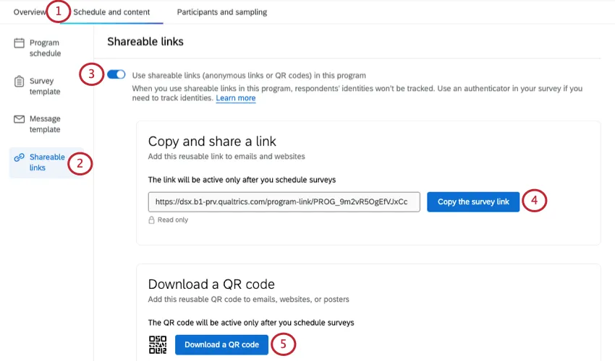The height and width of the screenshot is (361, 615).
Task: Select Survey template sidebar item
Action: click(x=45, y=87)
